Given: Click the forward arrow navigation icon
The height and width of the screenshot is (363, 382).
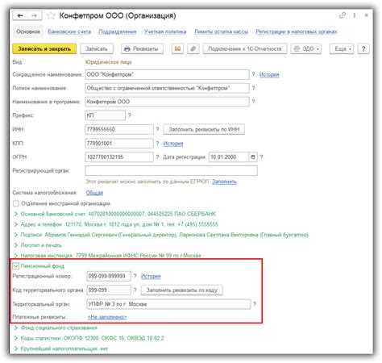Looking at the screenshot, I should click(35, 16).
